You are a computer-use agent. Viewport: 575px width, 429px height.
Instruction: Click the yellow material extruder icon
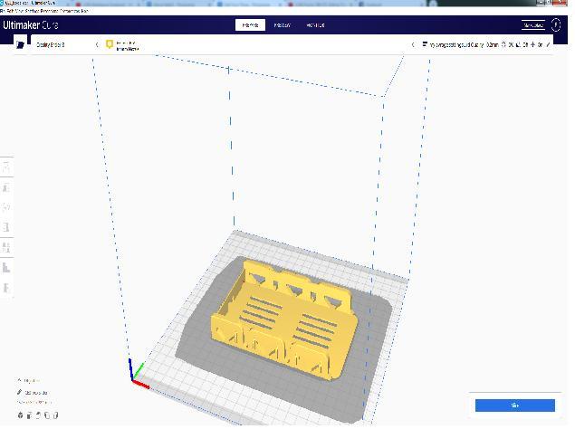110,44
